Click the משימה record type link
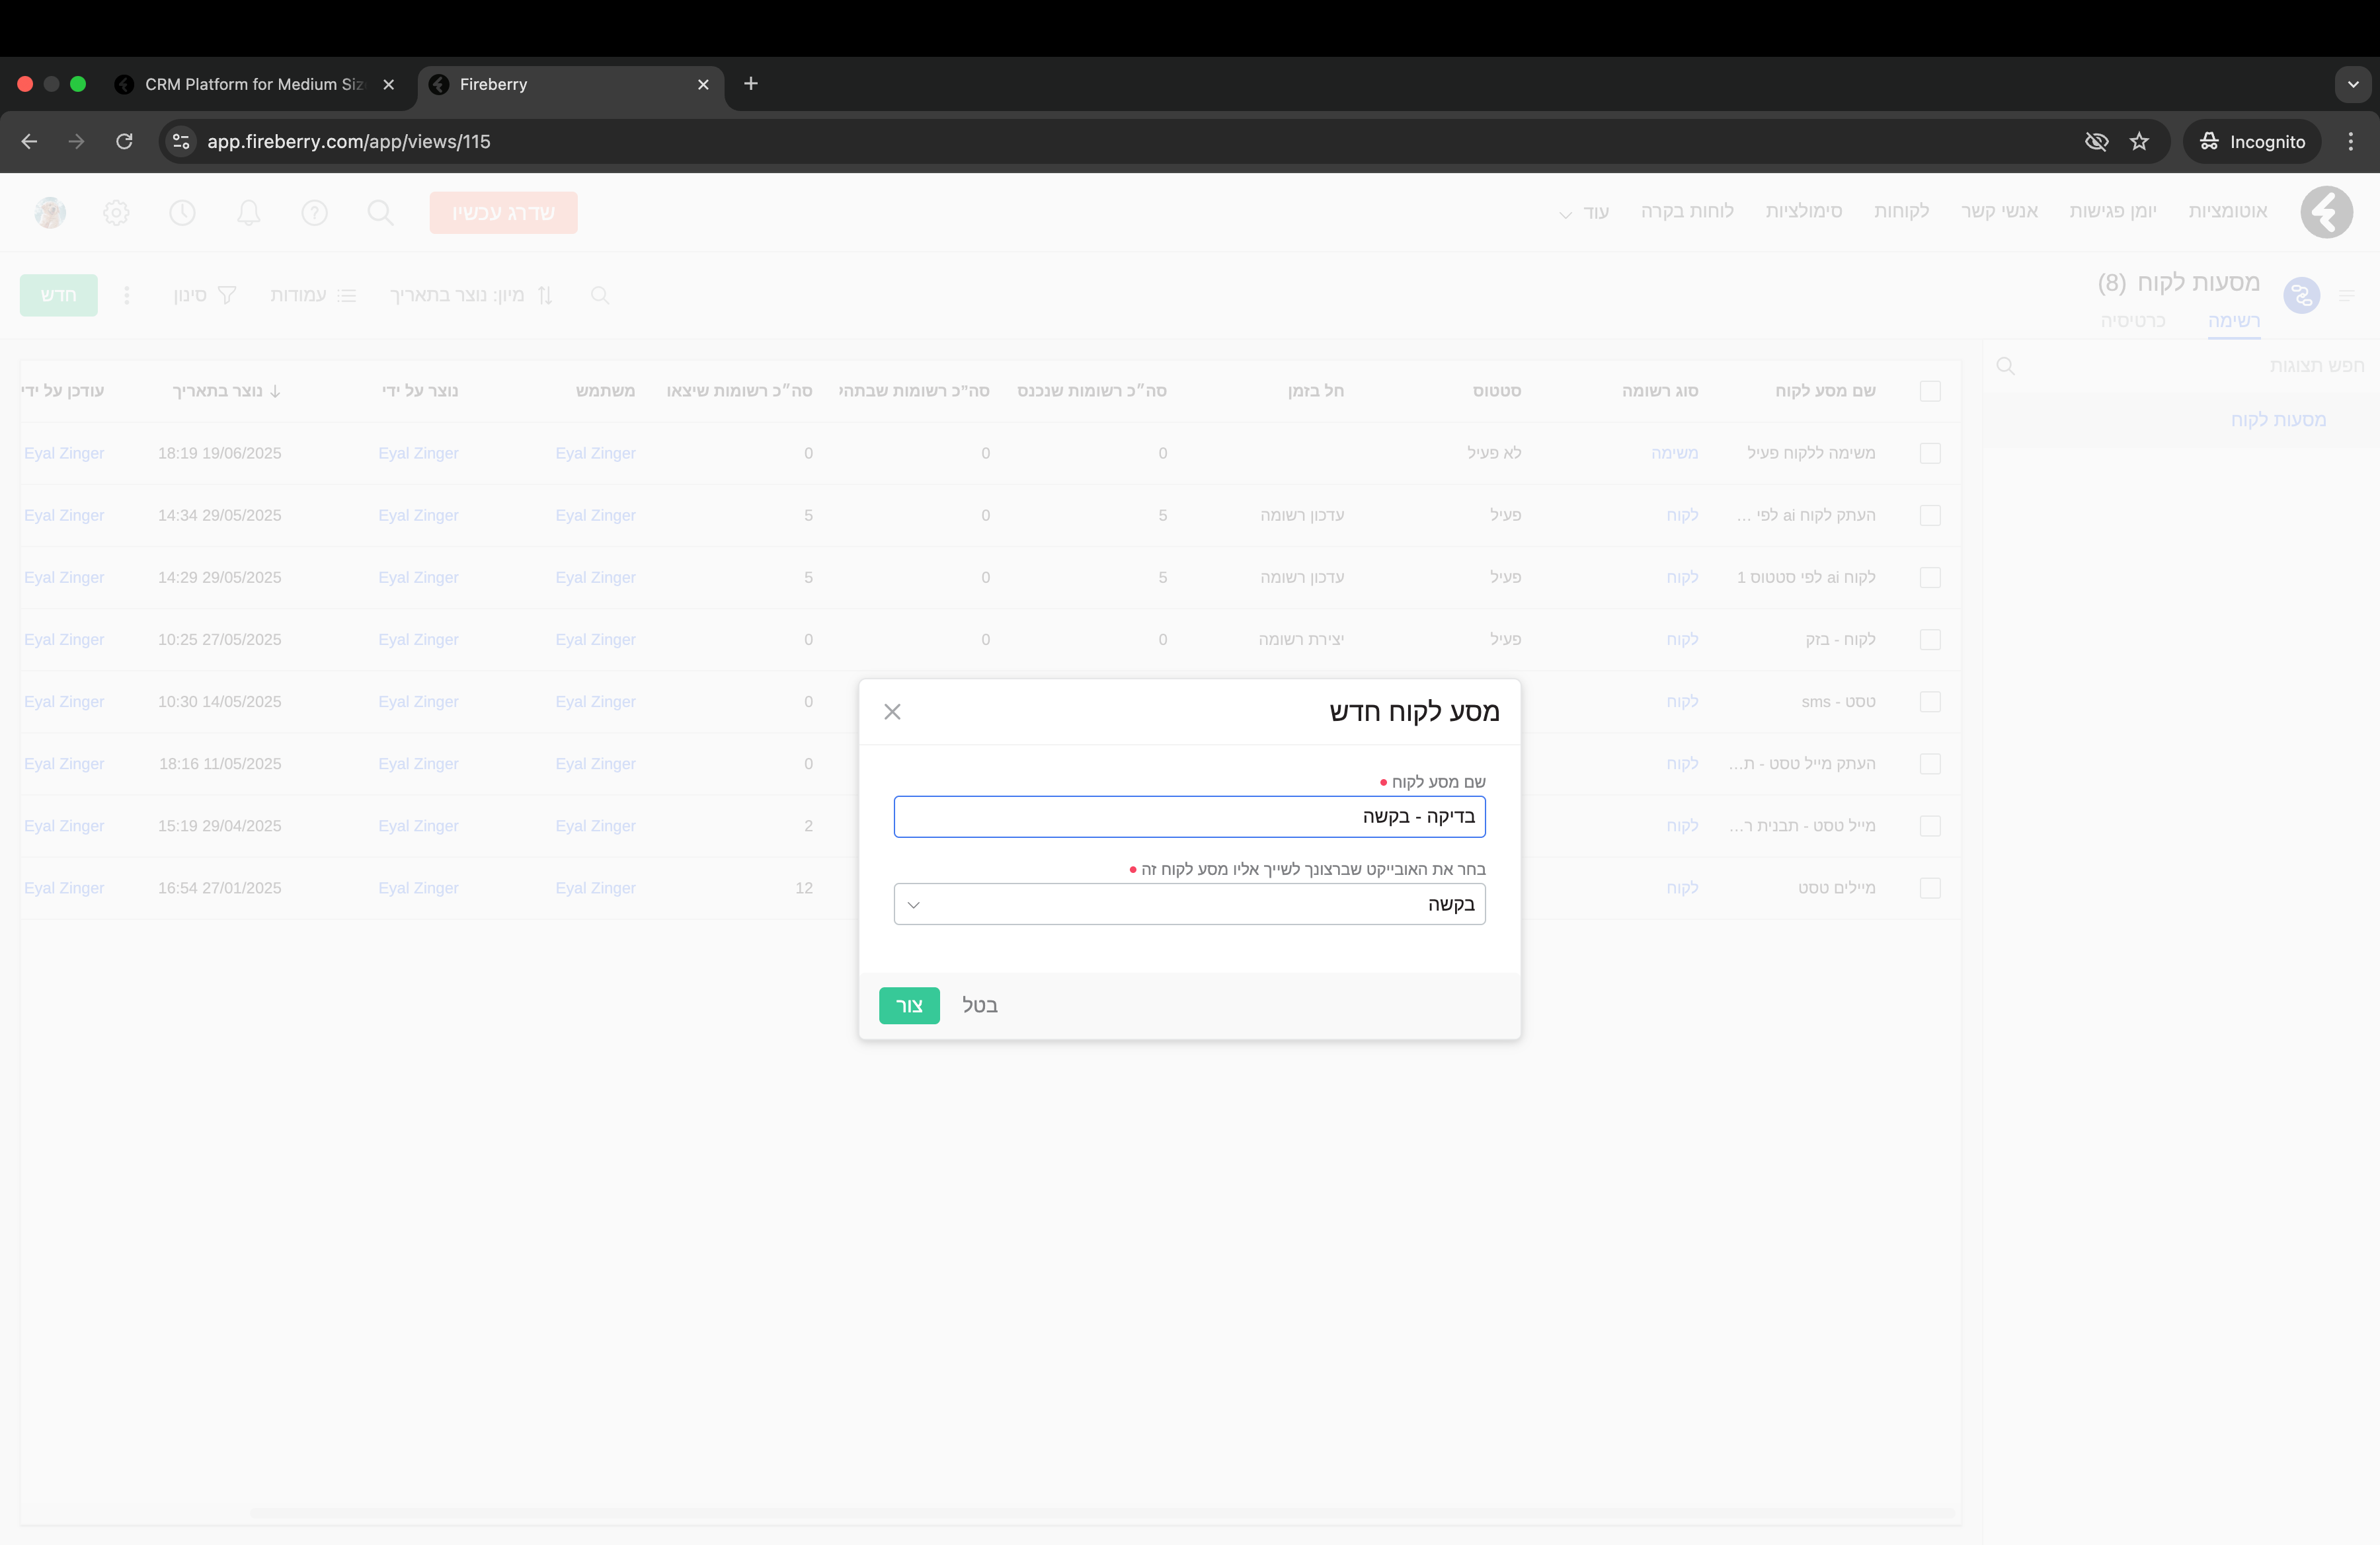2380x1545 pixels. (x=1674, y=454)
